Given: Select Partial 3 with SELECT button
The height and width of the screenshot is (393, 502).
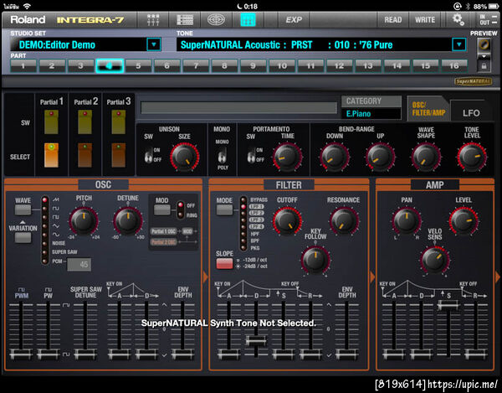Looking at the screenshot, I should pos(119,155).
